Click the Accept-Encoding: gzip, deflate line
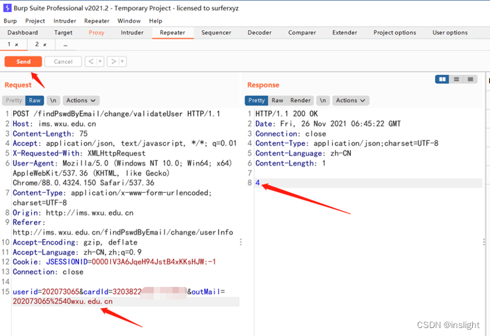 tap(75, 243)
